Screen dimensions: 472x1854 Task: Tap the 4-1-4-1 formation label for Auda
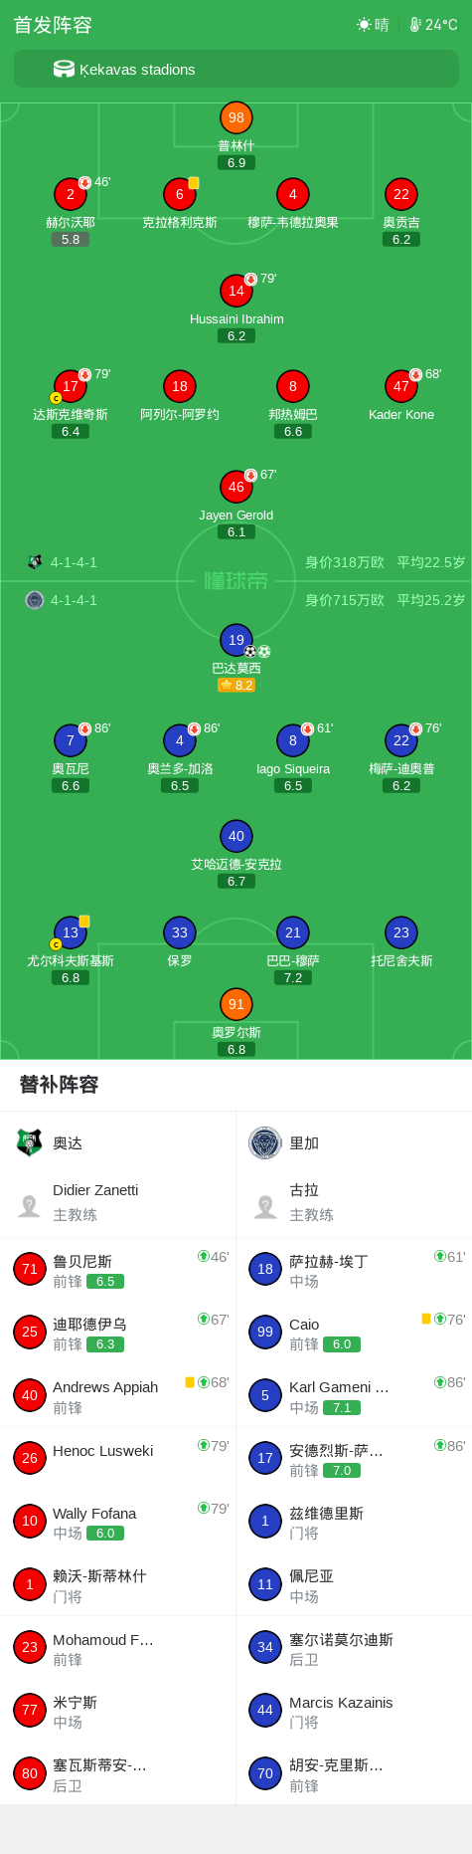(x=74, y=562)
